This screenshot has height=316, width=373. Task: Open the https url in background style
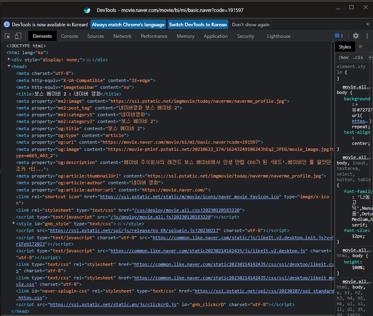[359, 121]
